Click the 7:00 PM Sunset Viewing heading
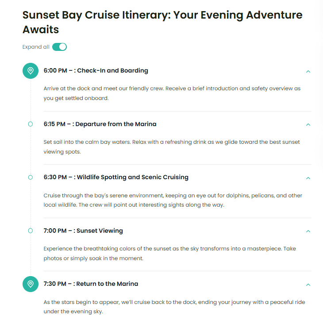323x323 pixels. (83, 231)
